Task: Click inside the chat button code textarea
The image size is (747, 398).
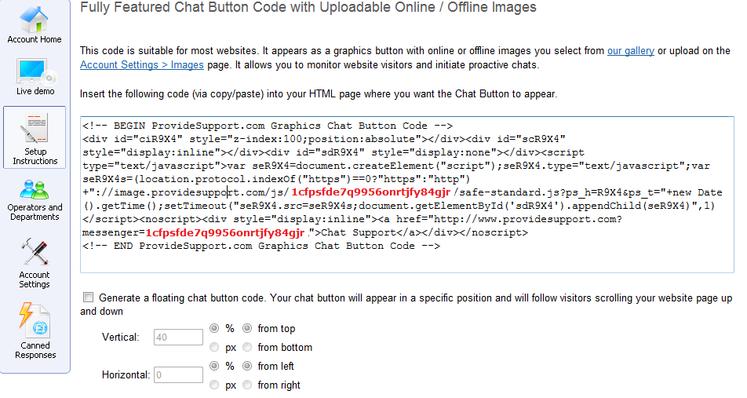Action: pos(406,195)
